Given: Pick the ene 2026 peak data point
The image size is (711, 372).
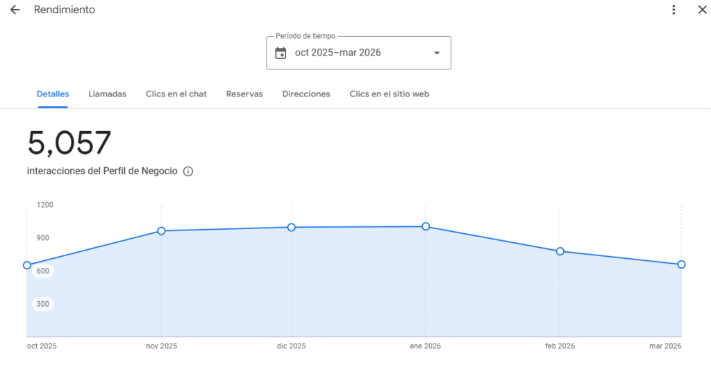Looking at the screenshot, I should (426, 226).
